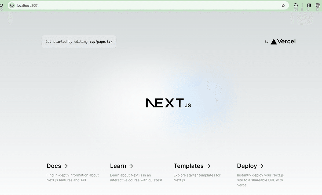Click the app/page.tsx code text
Image resolution: width=322 pixels, height=195 pixels.
point(101,42)
